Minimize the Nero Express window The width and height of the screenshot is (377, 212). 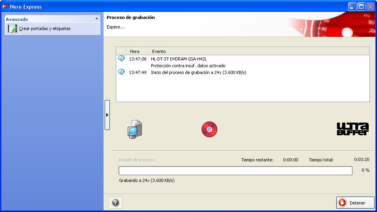pyautogui.click(x=352, y=6)
